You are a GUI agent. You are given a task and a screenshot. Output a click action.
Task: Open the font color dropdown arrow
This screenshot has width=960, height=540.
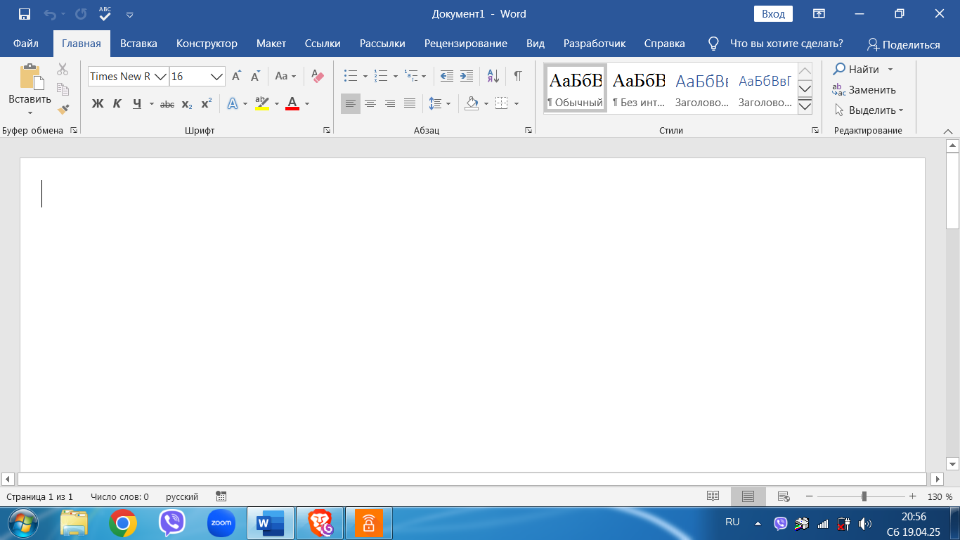coord(307,104)
